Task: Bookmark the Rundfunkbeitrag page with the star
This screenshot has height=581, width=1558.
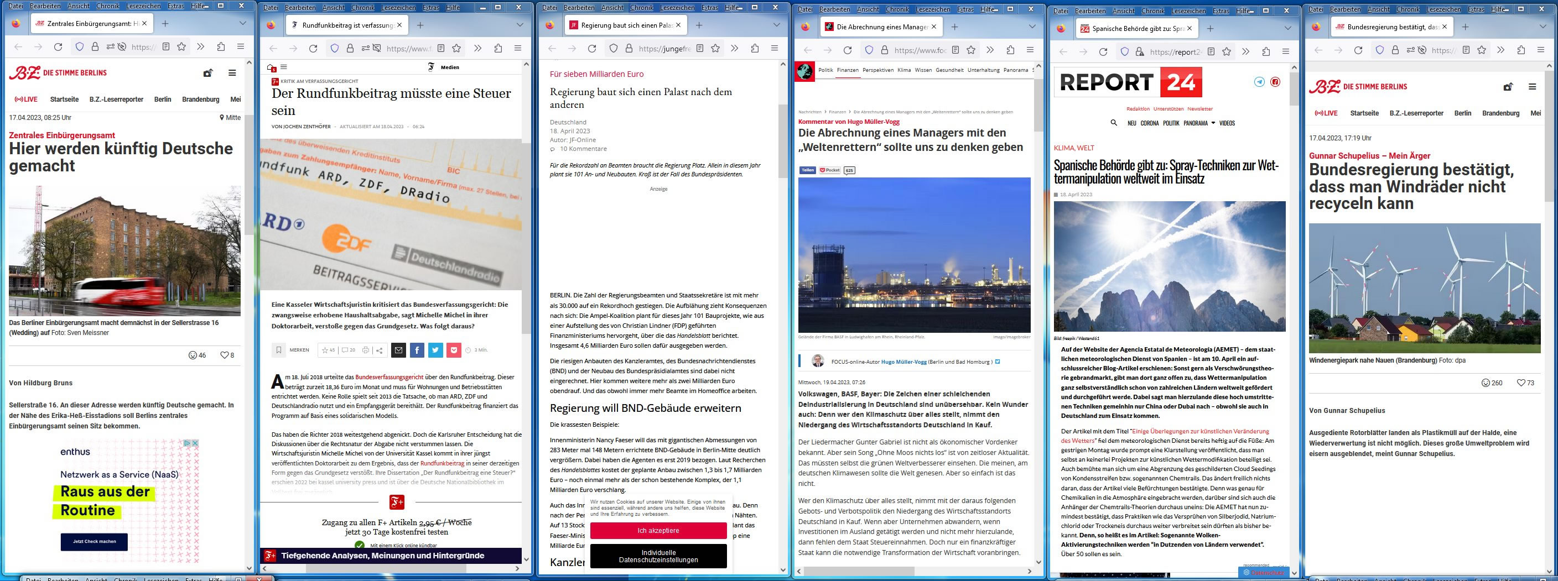Action: coord(456,48)
